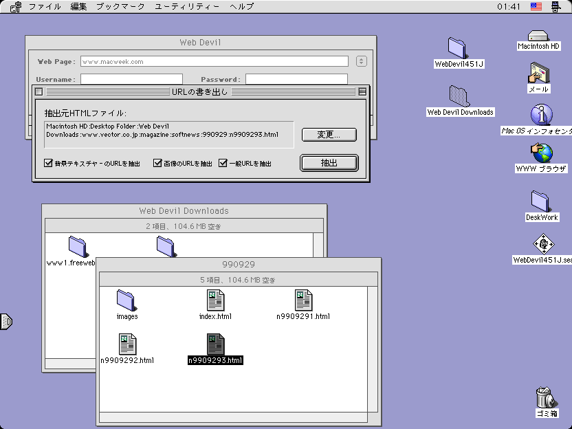572x429 pixels.
Task: Click the close box of URLの書き出し window
Action: 39,91
